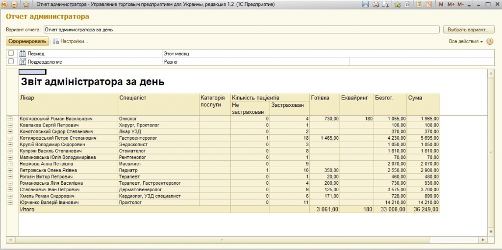Screen dimensions: 502x250
Task: Open Настройки settings
Action: click(x=71, y=41)
